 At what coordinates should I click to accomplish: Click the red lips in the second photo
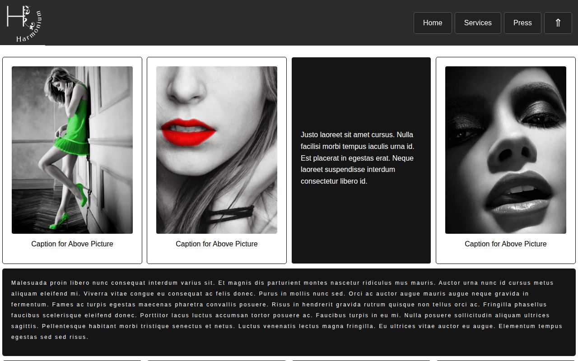click(188, 132)
